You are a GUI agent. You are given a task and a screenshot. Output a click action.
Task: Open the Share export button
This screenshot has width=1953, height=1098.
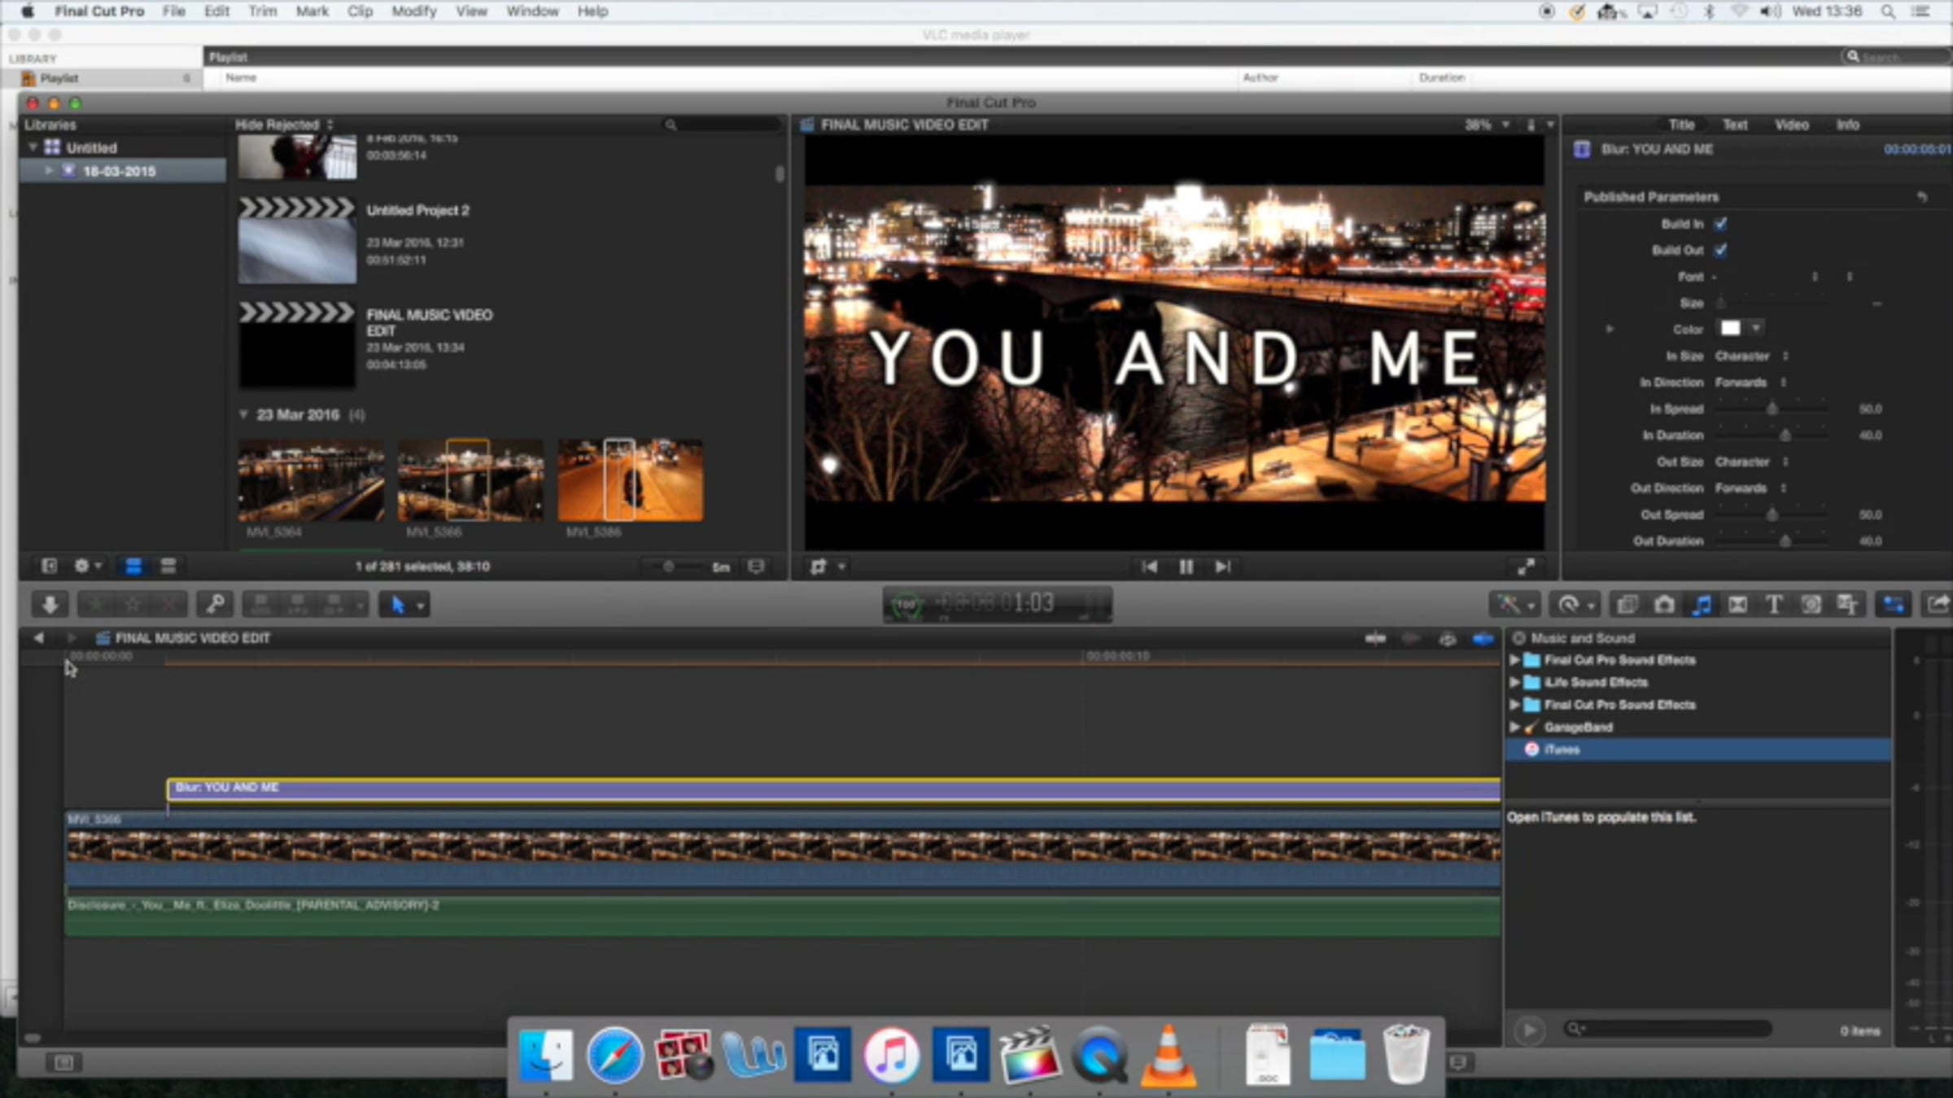point(1937,605)
